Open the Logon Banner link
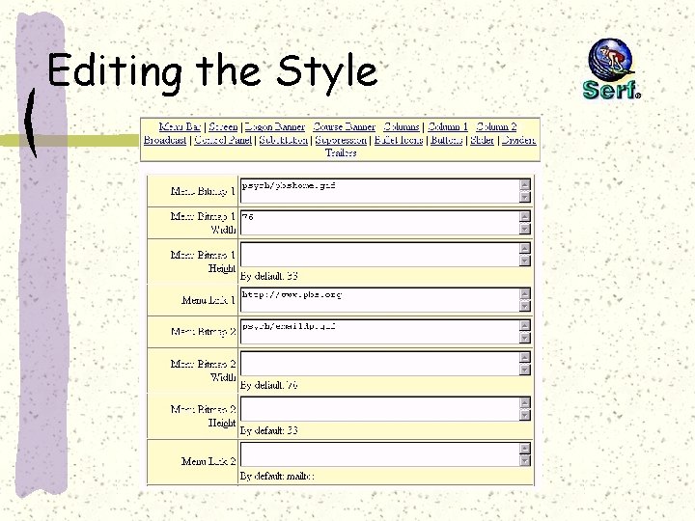The height and width of the screenshot is (521, 695). [275, 126]
